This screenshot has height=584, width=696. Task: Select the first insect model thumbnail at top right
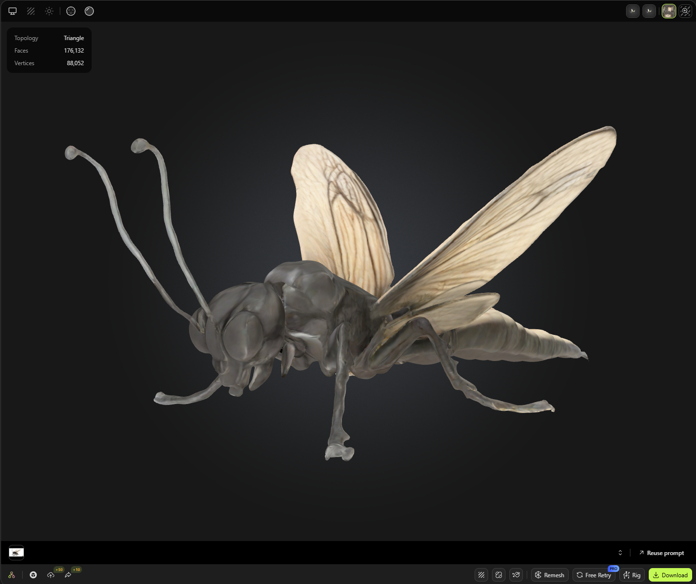633,11
